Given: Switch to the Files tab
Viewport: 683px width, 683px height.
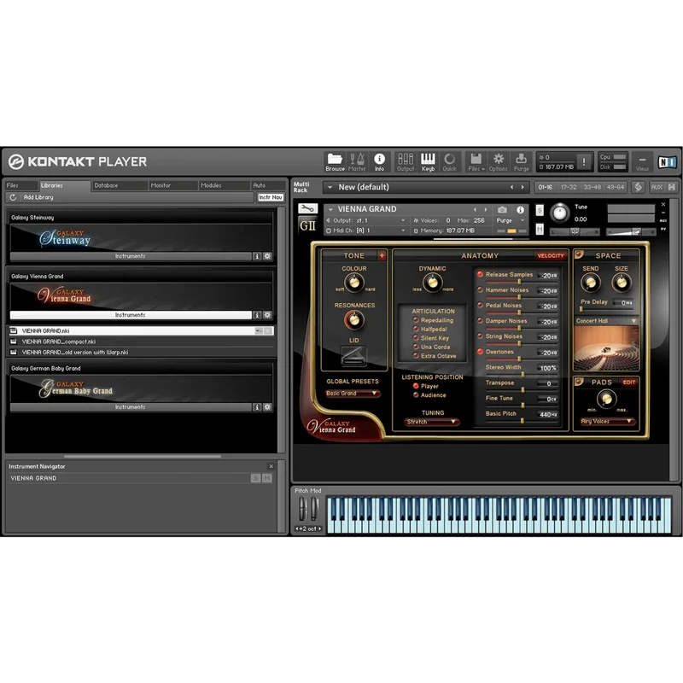Looking at the screenshot, I should click(20, 185).
